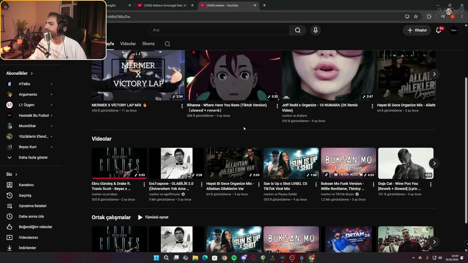The width and height of the screenshot is (468, 263).
Task: Show hidden system tray icons
Action: (x=414, y=258)
